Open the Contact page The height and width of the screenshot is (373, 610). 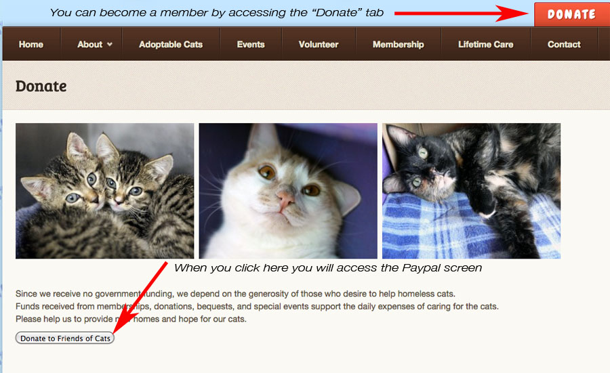coord(564,44)
